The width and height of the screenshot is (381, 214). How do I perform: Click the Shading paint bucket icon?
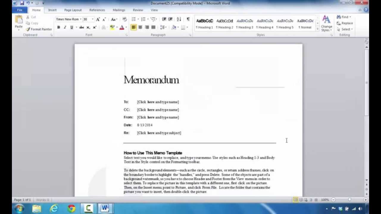[174, 27]
